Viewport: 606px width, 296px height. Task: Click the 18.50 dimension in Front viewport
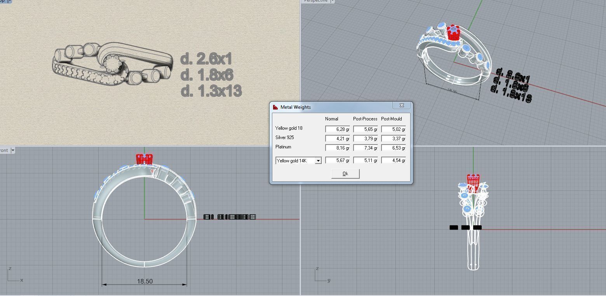tap(145, 281)
